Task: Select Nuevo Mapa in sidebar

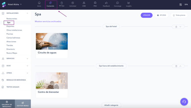Action: pos(12,53)
